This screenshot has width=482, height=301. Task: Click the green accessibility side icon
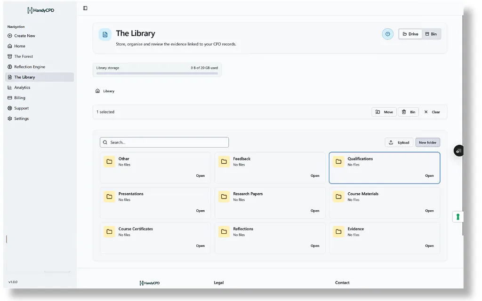click(x=458, y=217)
